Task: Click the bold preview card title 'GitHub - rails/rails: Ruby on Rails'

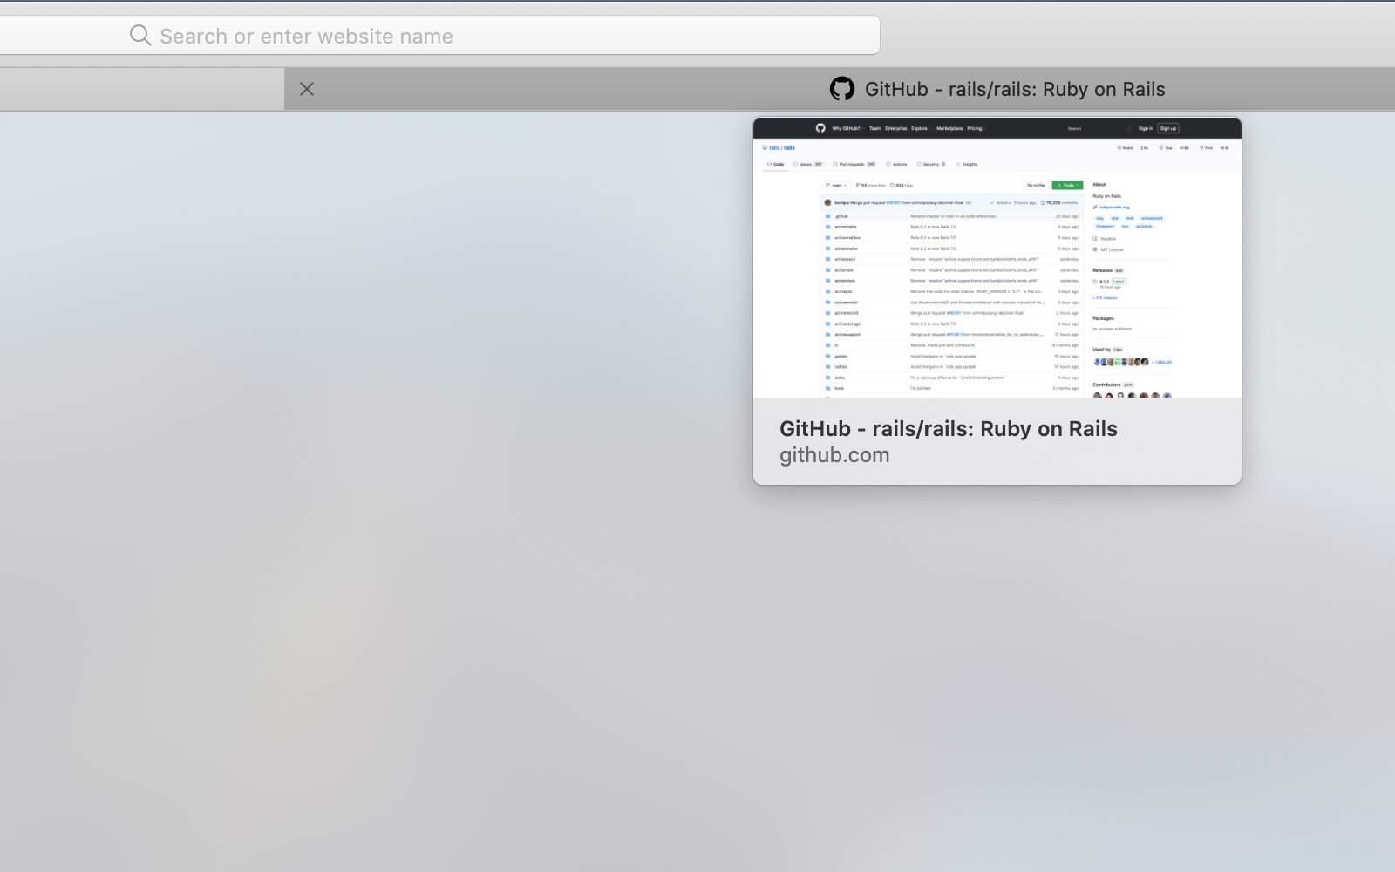Action: [x=948, y=428]
